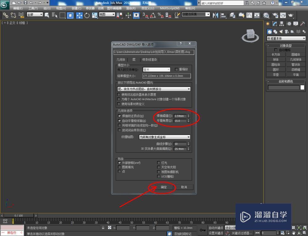Uncheck 焊接附近顶点 option
Viewport: 308px width, 236px height.
pyautogui.click(x=119, y=116)
